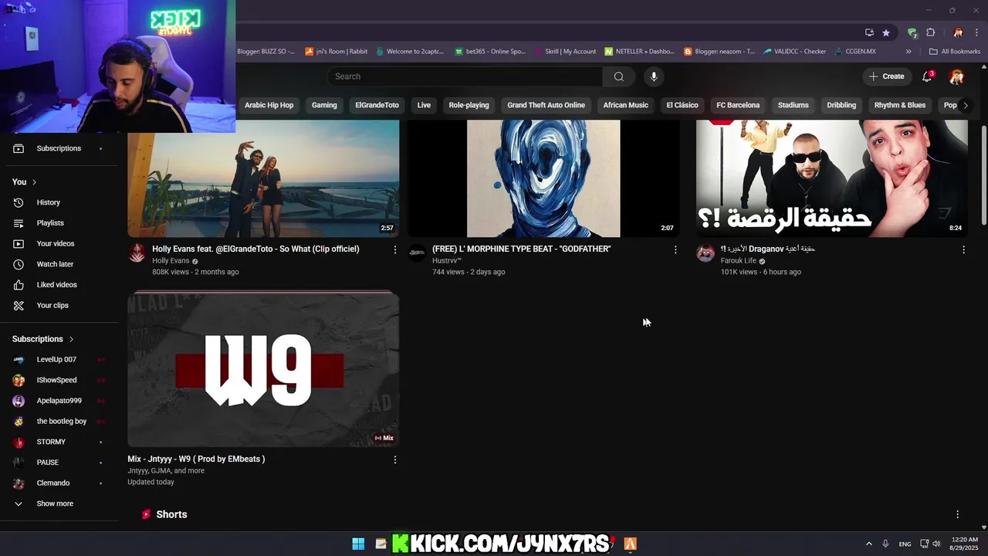Open options for W9 mix

click(x=395, y=459)
